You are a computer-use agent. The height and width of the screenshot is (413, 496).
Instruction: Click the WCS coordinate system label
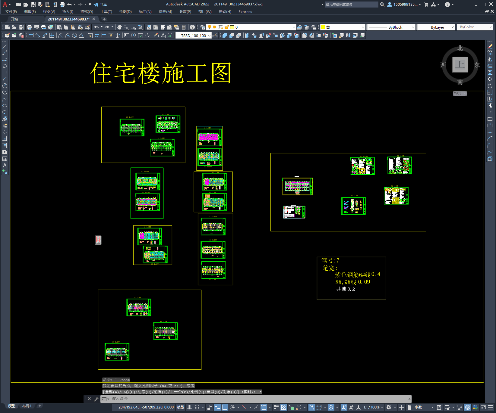[460, 94]
